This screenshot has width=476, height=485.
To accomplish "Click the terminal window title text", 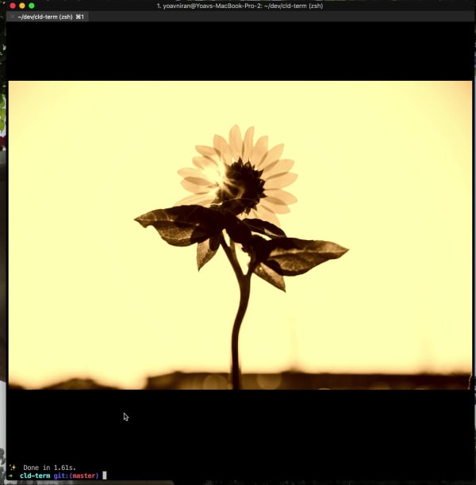I will (x=240, y=6).
